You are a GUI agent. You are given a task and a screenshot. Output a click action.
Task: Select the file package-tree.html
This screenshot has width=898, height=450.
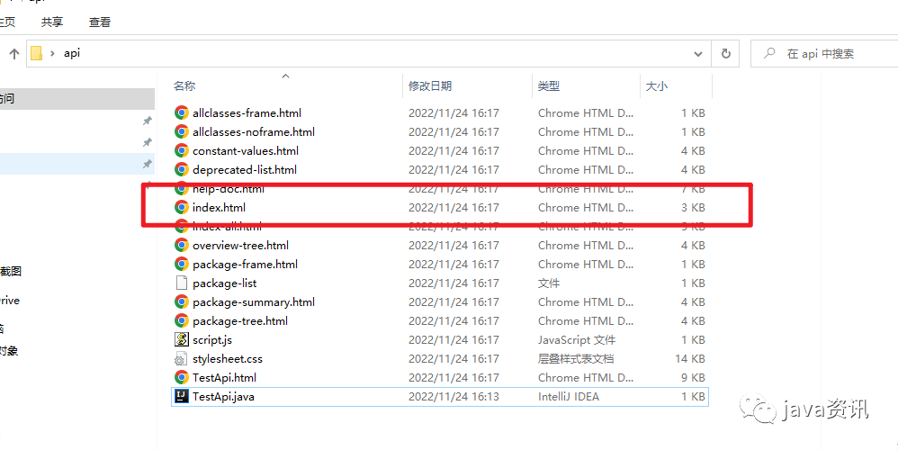240,320
